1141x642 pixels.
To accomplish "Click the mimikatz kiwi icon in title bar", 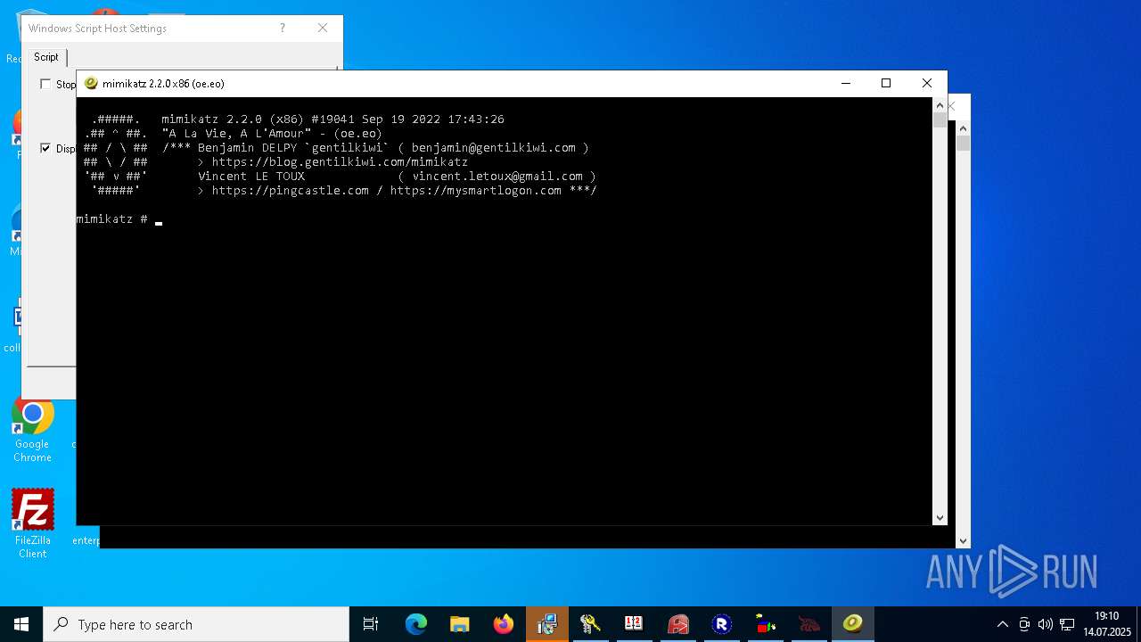I will (x=91, y=84).
